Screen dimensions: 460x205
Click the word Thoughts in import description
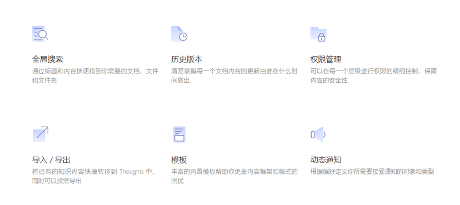132,172
